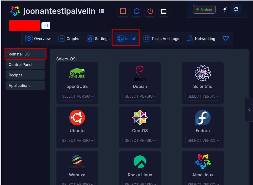Open the Settings tab
Screen dimensions: 253x185
98,39
